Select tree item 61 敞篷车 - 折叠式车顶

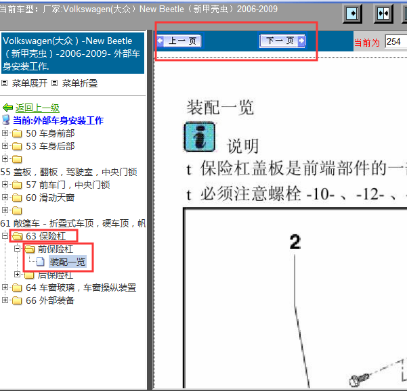point(73,223)
